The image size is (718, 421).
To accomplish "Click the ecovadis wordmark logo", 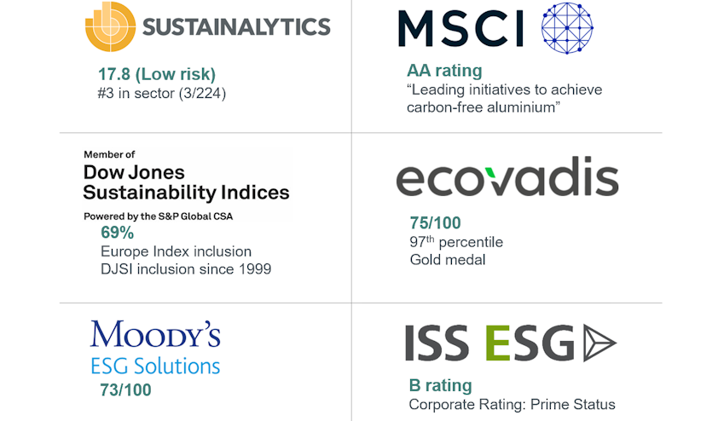I will tap(507, 180).
